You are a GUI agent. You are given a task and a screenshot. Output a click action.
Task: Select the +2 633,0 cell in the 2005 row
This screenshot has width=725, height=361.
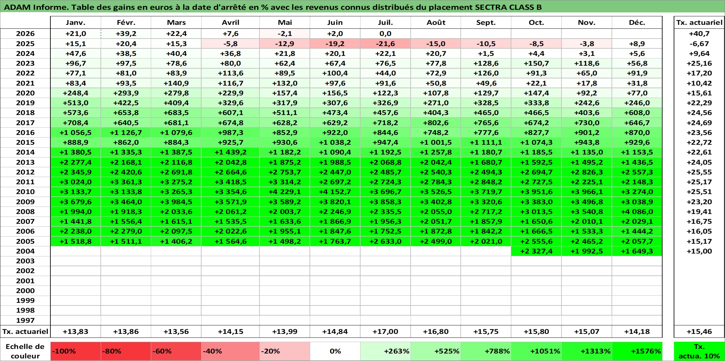pos(385,241)
